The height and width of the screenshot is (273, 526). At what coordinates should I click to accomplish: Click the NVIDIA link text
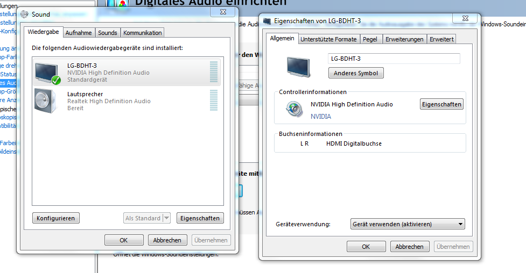(321, 117)
